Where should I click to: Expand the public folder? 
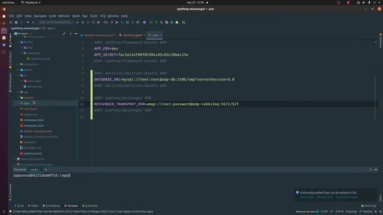pyautogui.click(x=18, y=70)
